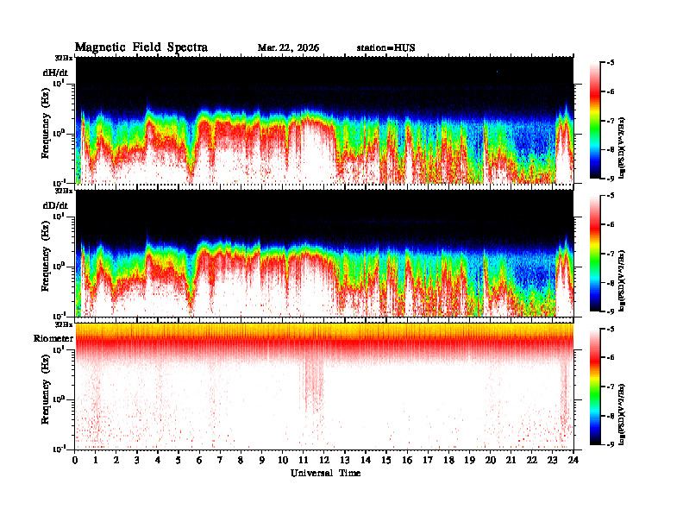Click hour "13" on the Universal Time axis
Viewport: 683px width, 528px height.
345,460
